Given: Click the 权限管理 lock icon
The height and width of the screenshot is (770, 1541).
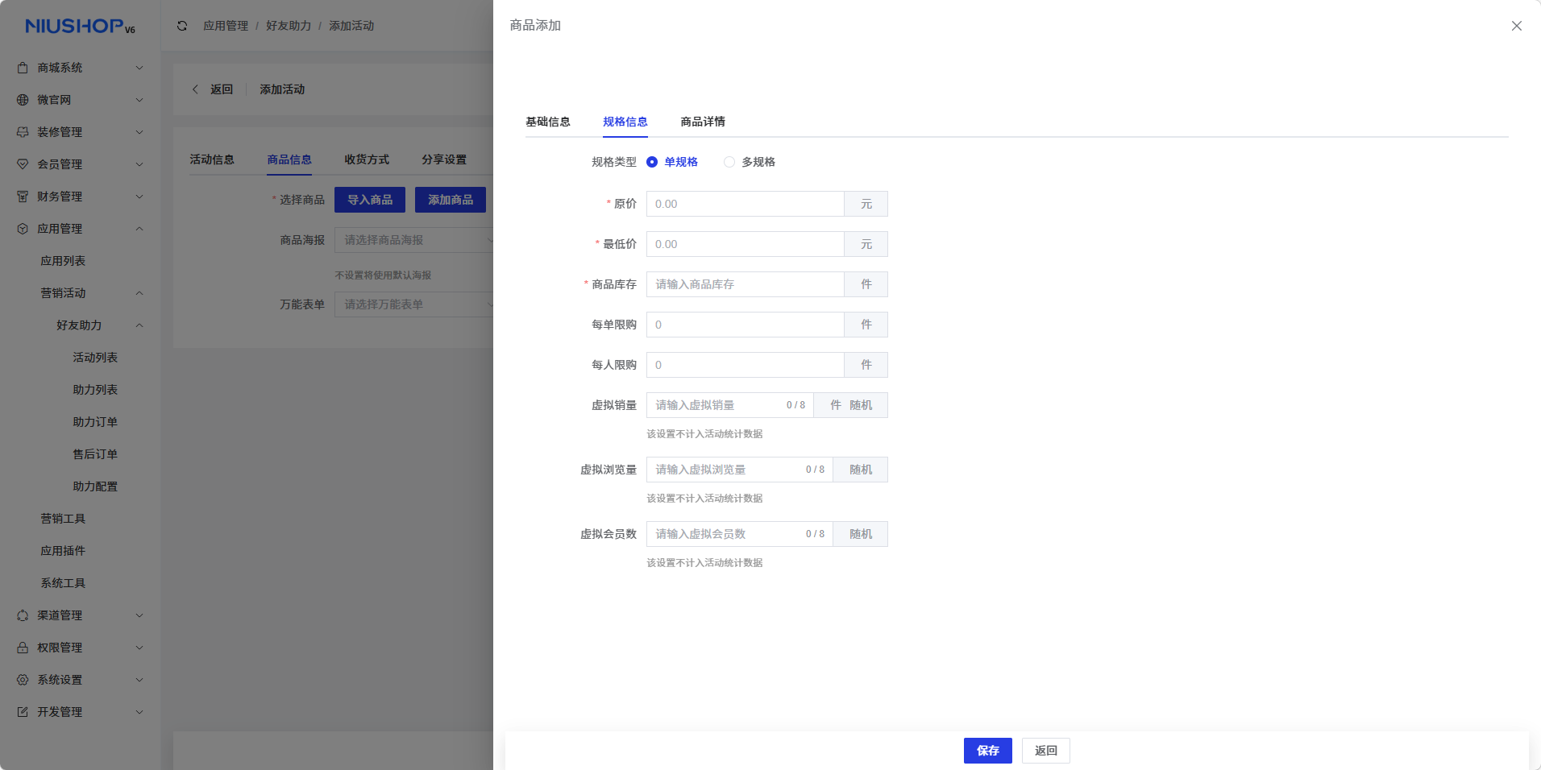Looking at the screenshot, I should (x=23, y=648).
